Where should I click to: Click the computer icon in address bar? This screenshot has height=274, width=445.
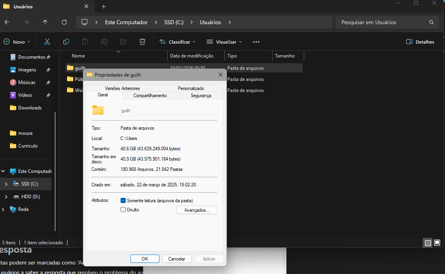(84, 22)
